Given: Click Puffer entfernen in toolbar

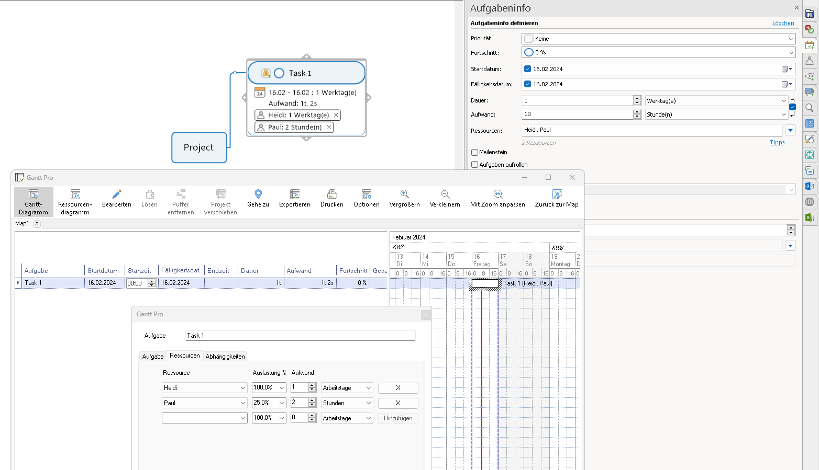Looking at the screenshot, I should [x=181, y=202].
